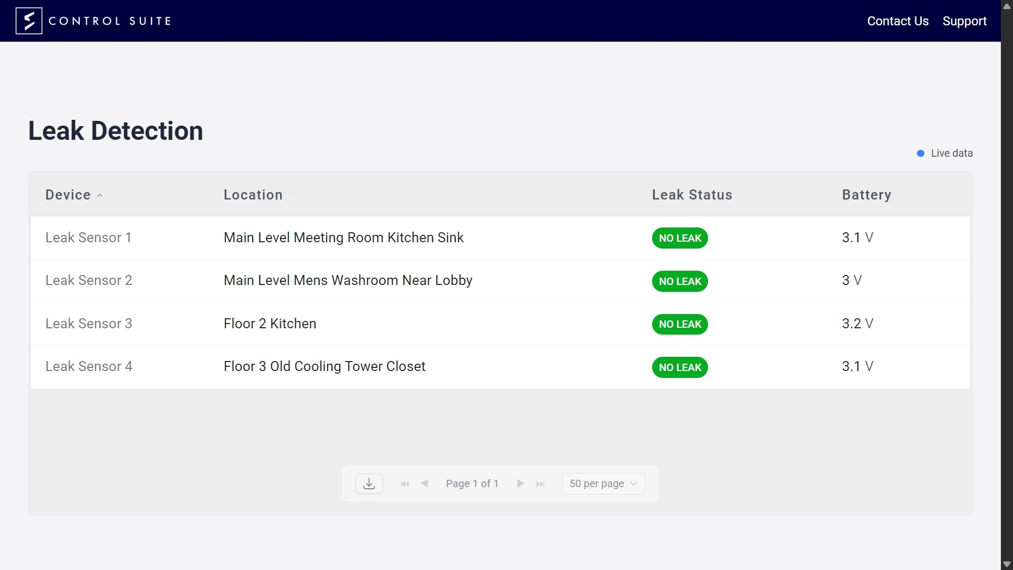Click Leak Sensor 3 device name
The image size is (1013, 570).
[89, 324]
